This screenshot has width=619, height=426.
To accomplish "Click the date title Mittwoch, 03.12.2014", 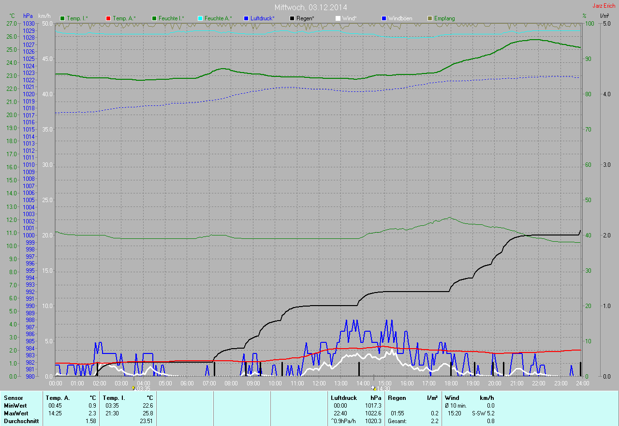I will point(310,7).
